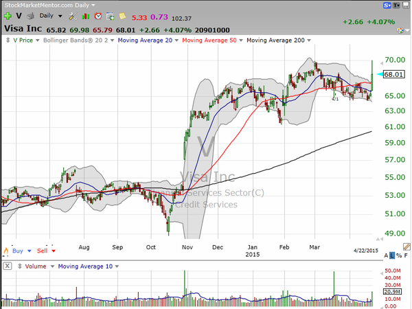Image resolution: width=412 pixels, height=309 pixels.
Task: Click the double left arrow below price axis
Action: pos(380,239)
